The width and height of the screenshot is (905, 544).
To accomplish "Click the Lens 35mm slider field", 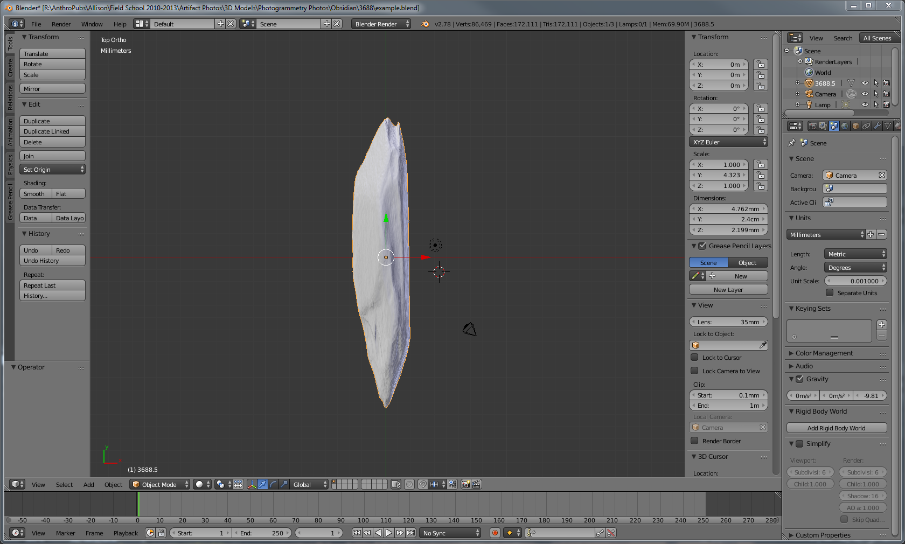I will 728,322.
